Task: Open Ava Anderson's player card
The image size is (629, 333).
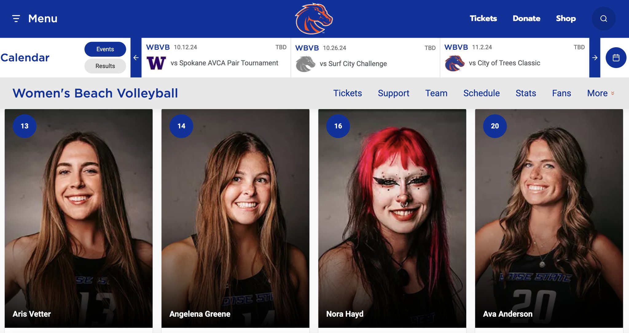Action: (549, 218)
